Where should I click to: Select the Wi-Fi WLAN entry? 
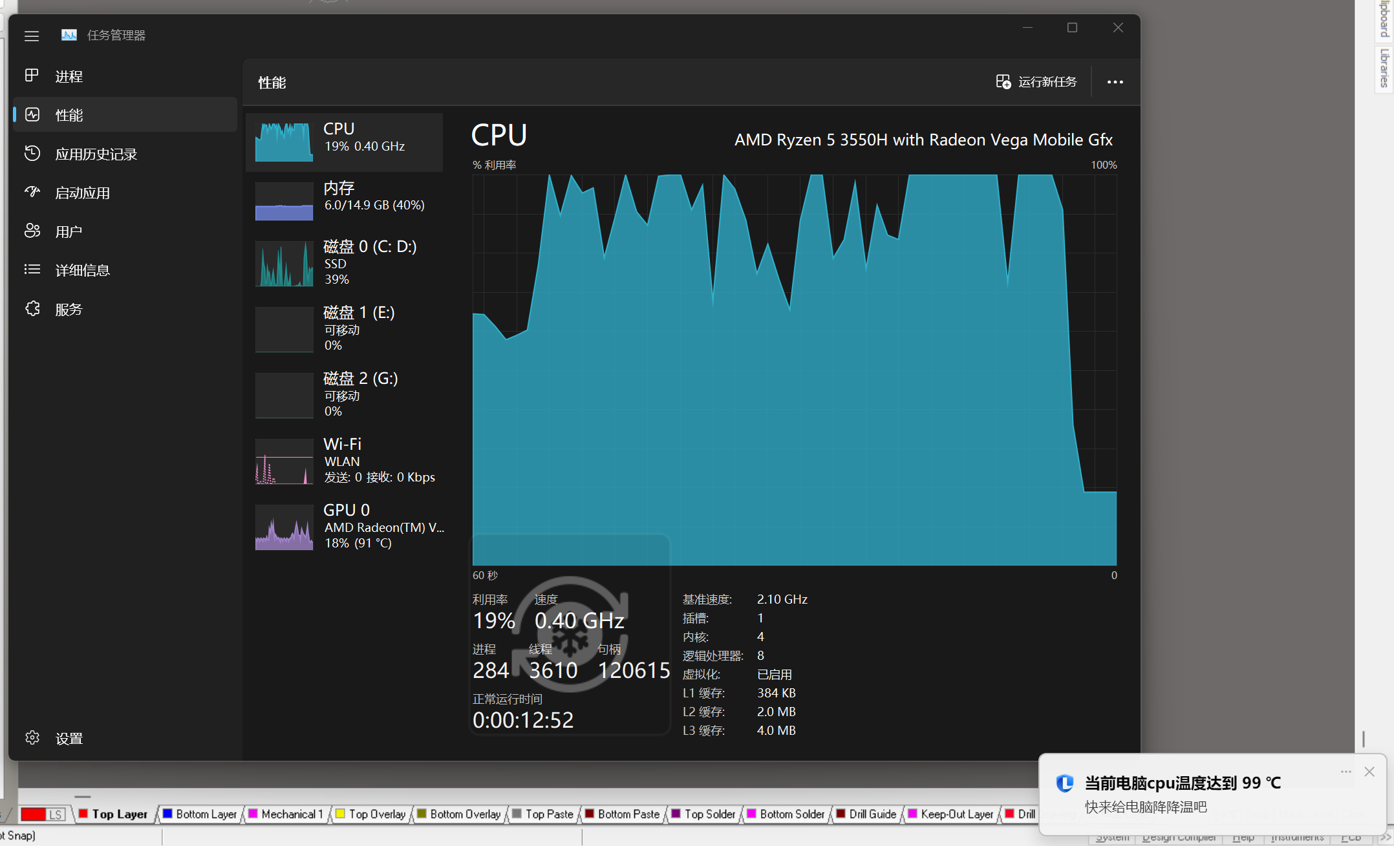pyautogui.click(x=345, y=460)
